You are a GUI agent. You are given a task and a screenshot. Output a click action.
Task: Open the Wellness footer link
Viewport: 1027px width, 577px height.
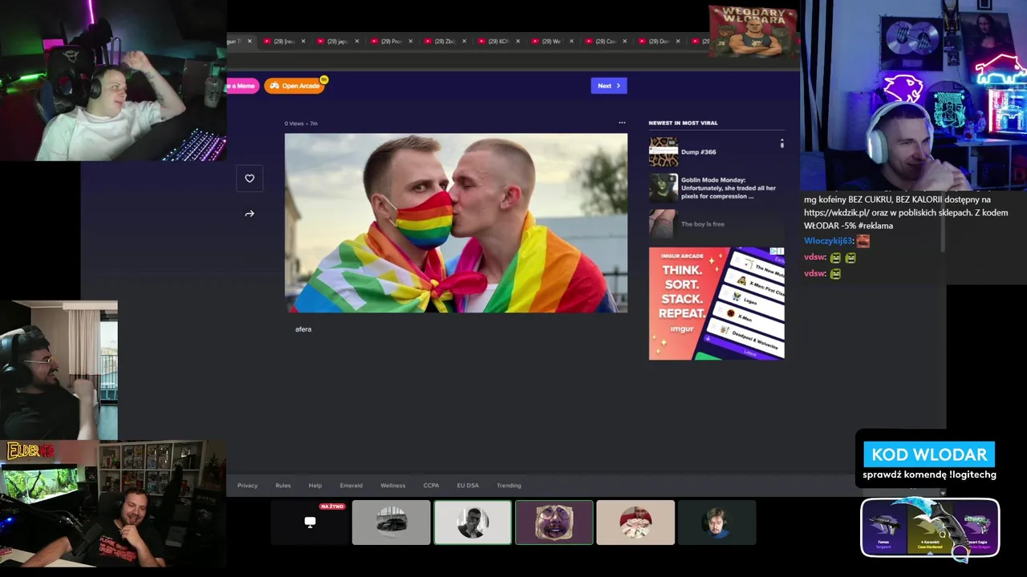393,486
